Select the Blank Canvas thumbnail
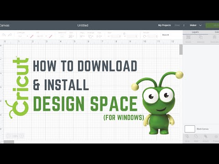 tap(190, 129)
